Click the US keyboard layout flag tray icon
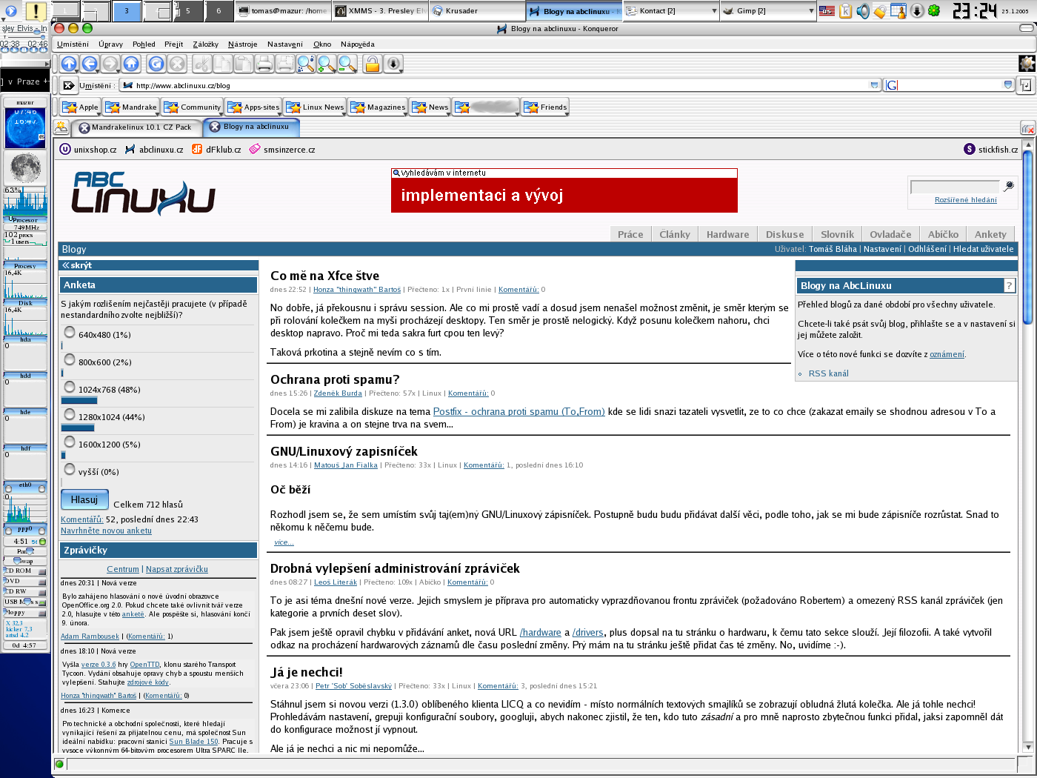This screenshot has width=1037, height=778. click(x=827, y=11)
